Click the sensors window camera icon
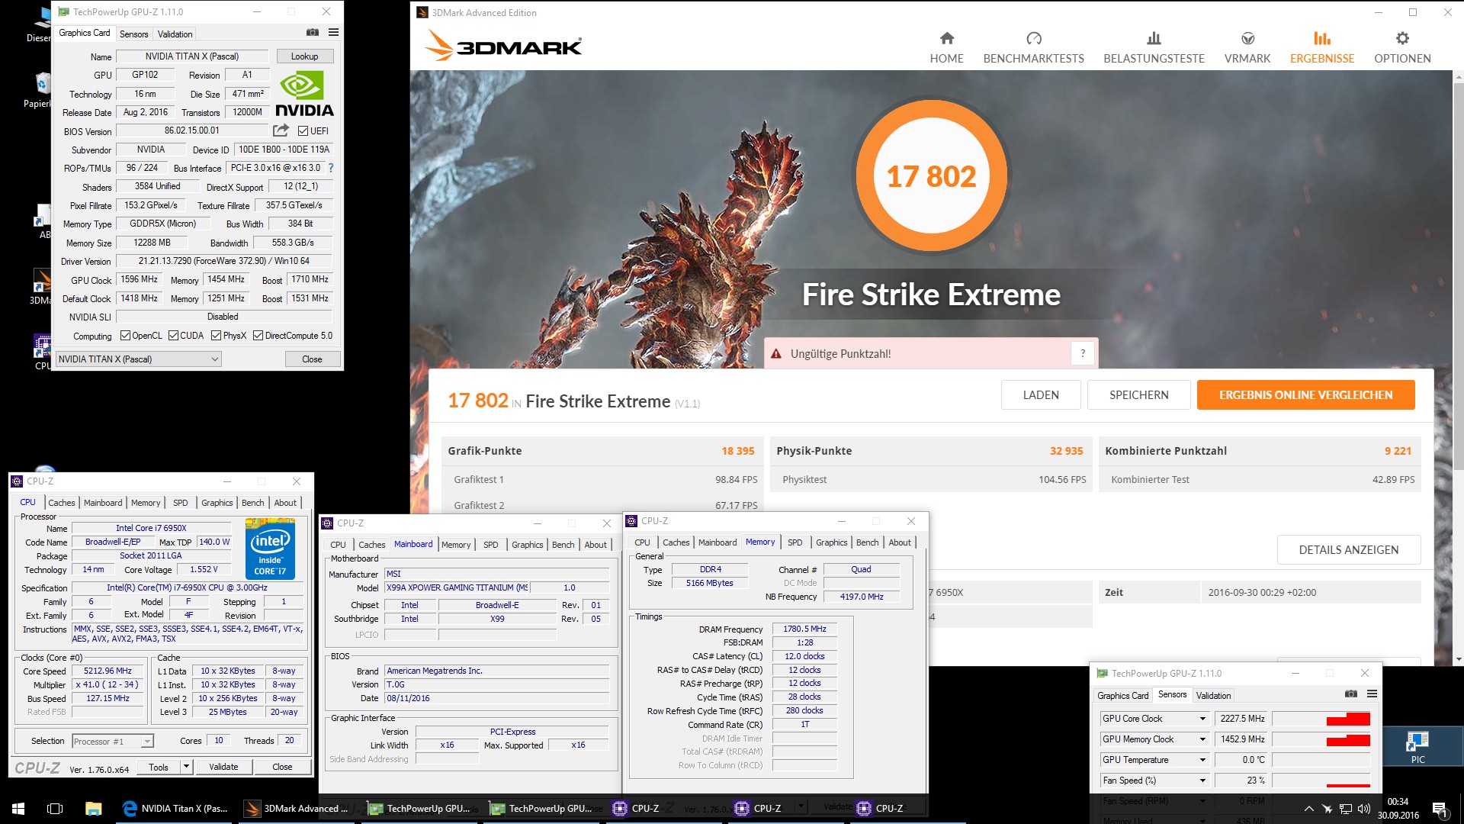This screenshot has height=824, width=1464. (x=1351, y=694)
